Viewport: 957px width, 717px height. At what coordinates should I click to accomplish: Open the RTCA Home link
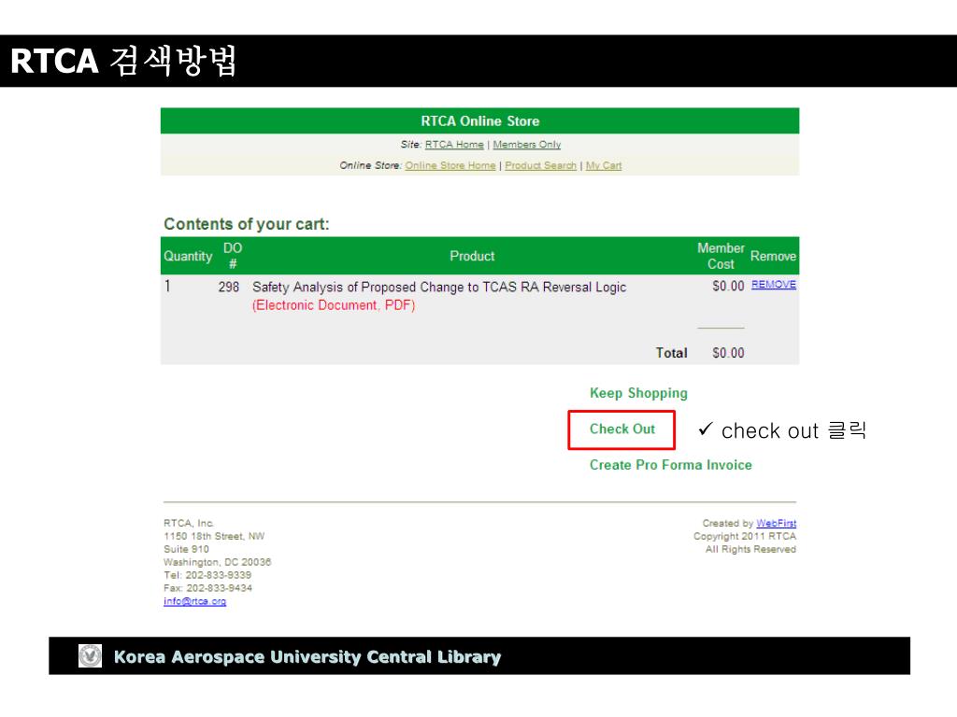pos(454,145)
